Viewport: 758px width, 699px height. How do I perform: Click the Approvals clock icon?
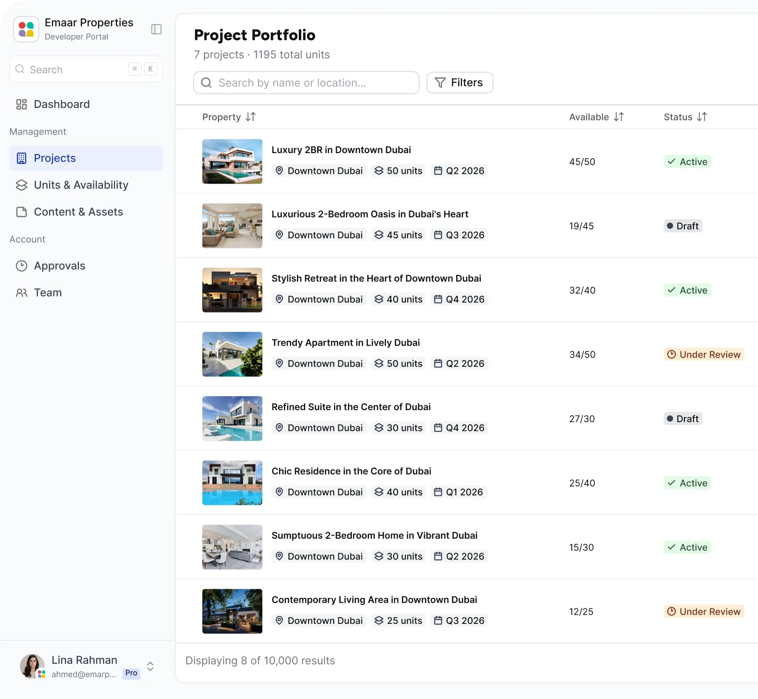pos(22,266)
